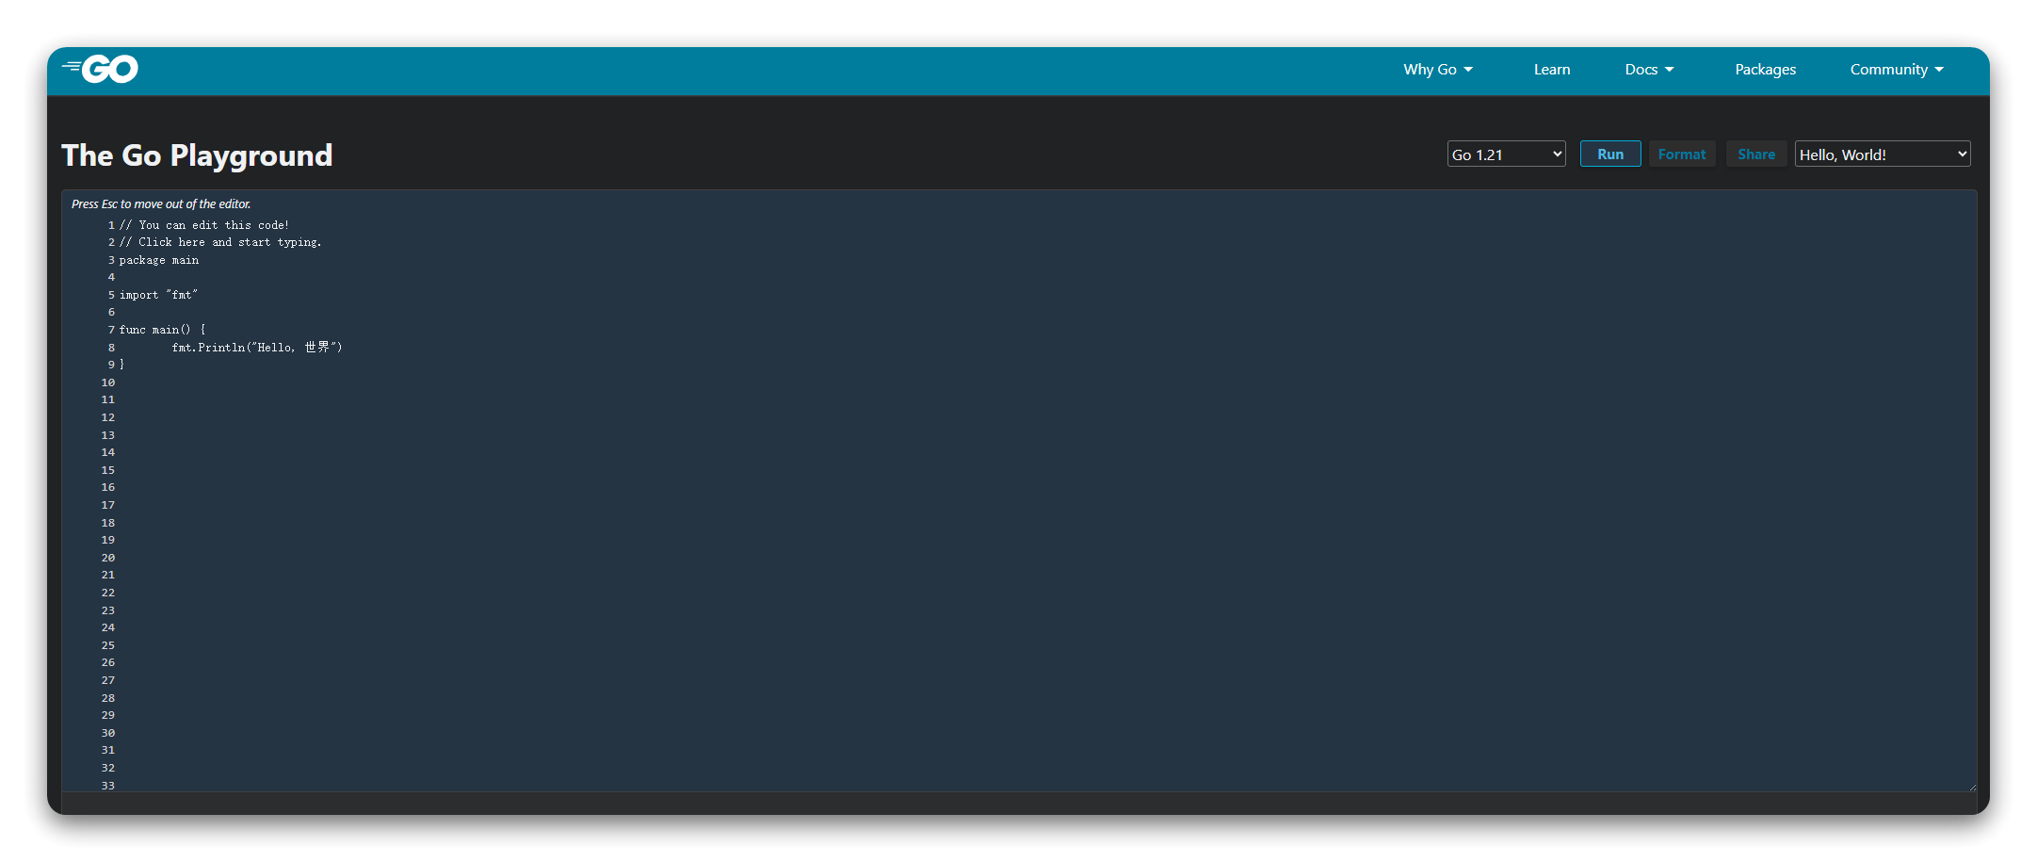Click the 'package main' code line
The width and height of the screenshot is (2037, 862).
(159, 260)
